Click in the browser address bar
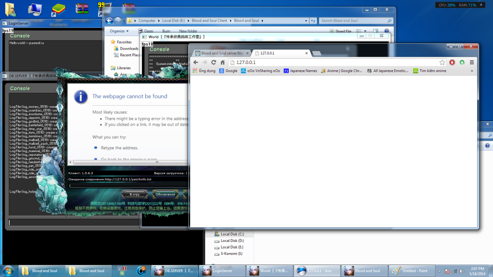 332,63
